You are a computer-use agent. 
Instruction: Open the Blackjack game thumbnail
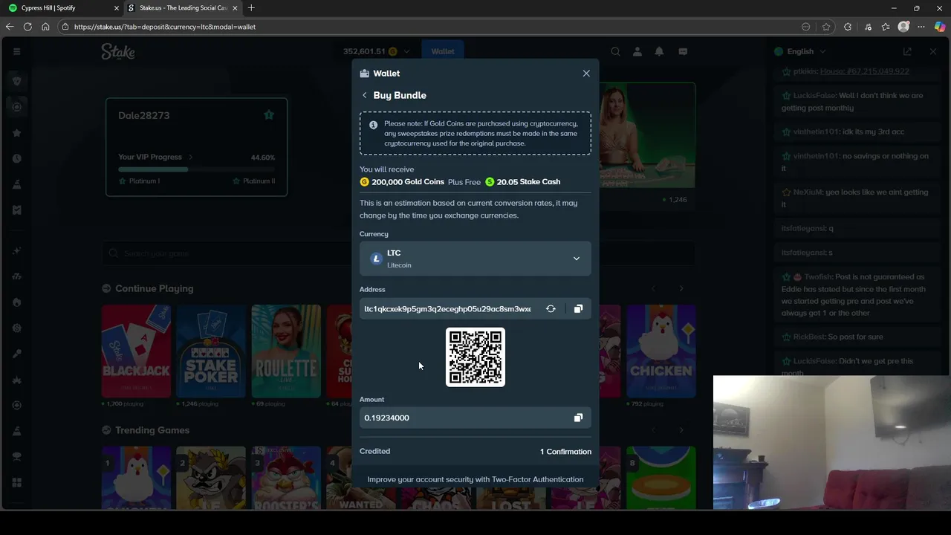coord(136,351)
